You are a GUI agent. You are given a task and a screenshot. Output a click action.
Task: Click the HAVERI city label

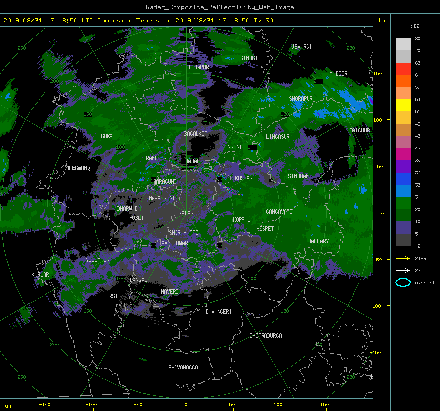click(x=170, y=291)
